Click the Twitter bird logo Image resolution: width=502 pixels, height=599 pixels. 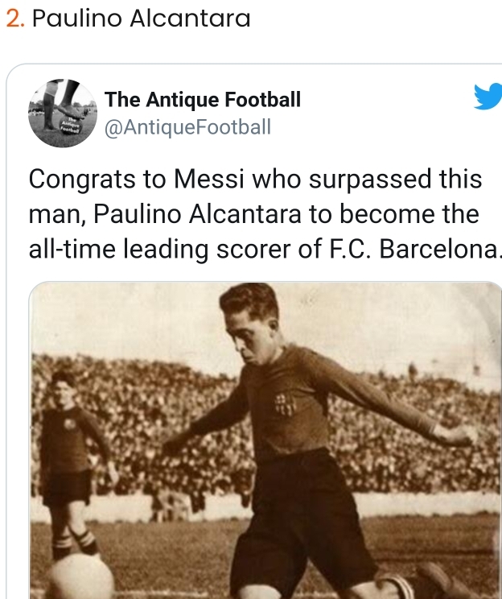coord(487,98)
